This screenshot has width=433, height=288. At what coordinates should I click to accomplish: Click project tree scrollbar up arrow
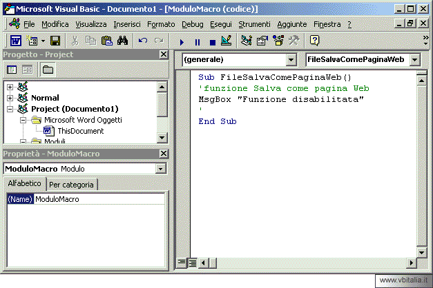click(162, 87)
